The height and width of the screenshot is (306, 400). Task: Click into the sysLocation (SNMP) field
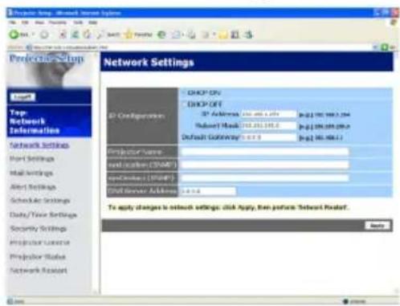tap(265, 165)
